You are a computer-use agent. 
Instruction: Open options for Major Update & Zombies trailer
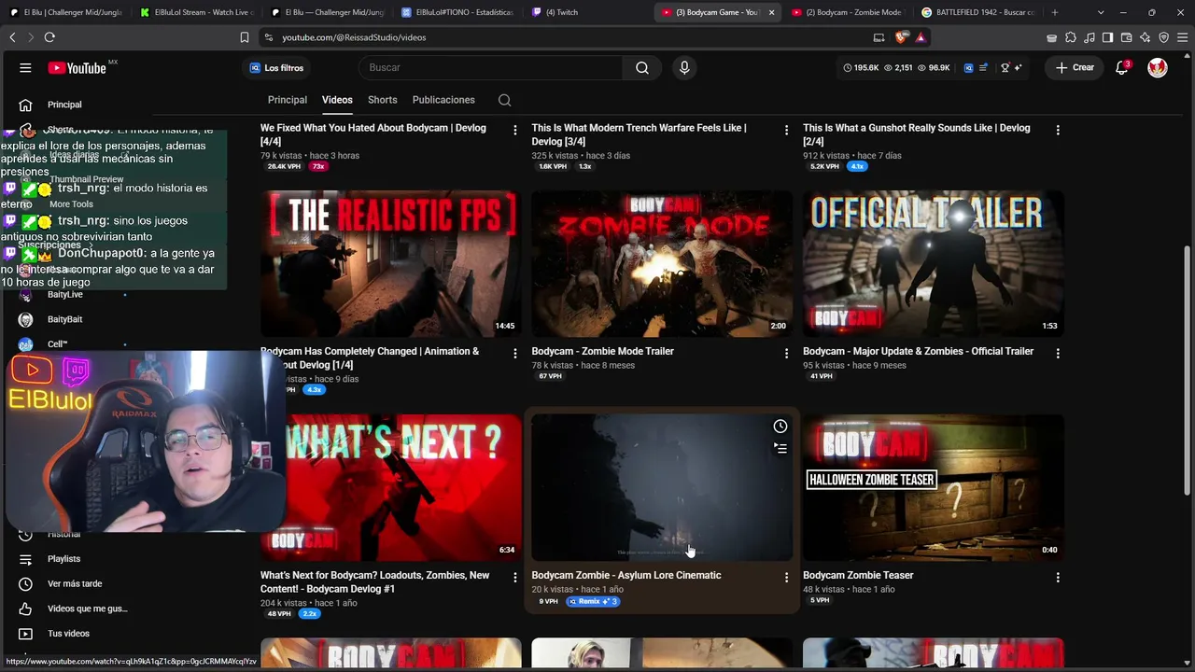click(x=1058, y=354)
